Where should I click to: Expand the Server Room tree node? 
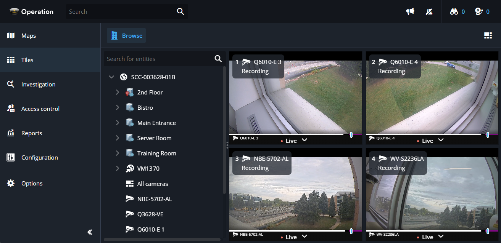pyautogui.click(x=118, y=138)
